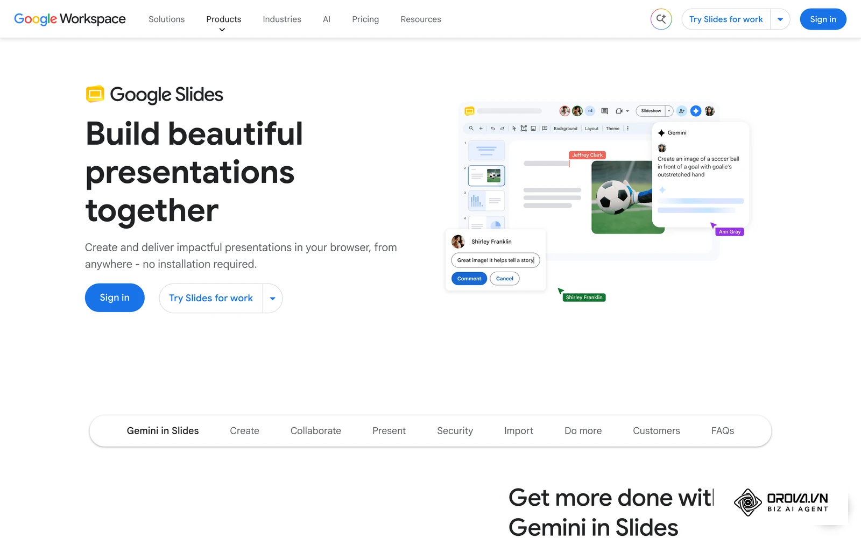Click the comment text field saying Great image

496,260
